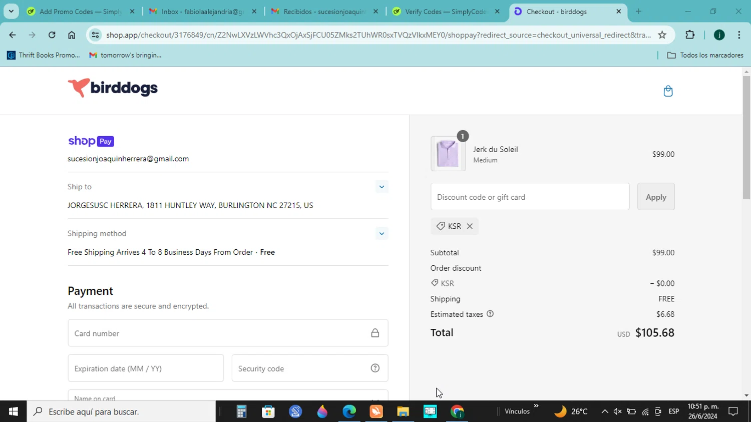Expand the Shipping method section
Image resolution: width=751 pixels, height=422 pixels.
click(x=382, y=233)
